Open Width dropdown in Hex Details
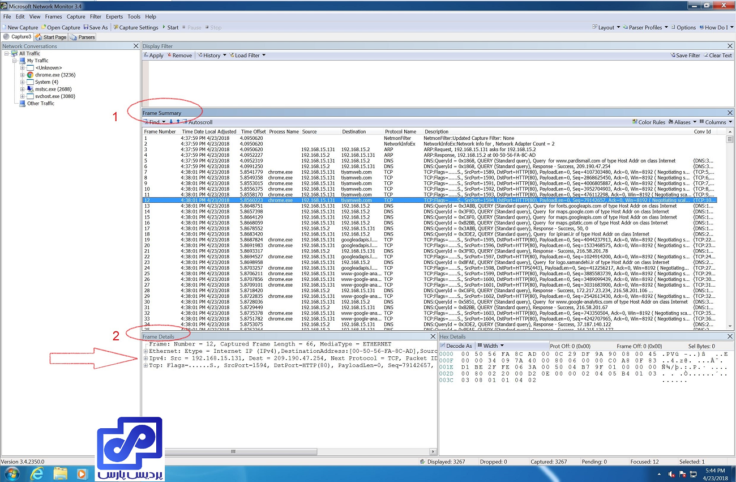Viewport: 736px width, 482px height. coord(490,345)
